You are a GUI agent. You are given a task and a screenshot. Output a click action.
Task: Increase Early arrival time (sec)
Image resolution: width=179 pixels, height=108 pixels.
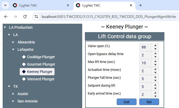[155, 93]
